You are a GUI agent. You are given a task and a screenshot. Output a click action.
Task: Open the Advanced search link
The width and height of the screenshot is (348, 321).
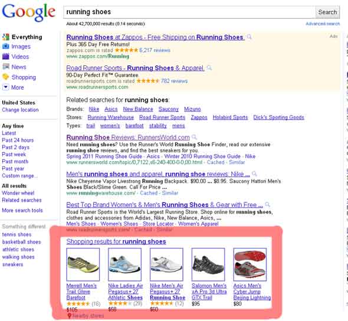click(323, 24)
